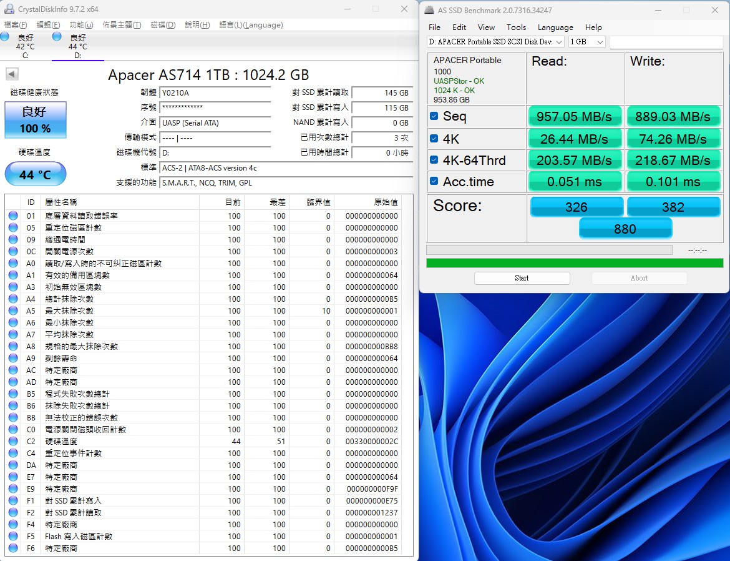This screenshot has width=730, height=561.
Task: Click the 957.05 MB/s Seq read result
Action: pos(575,117)
